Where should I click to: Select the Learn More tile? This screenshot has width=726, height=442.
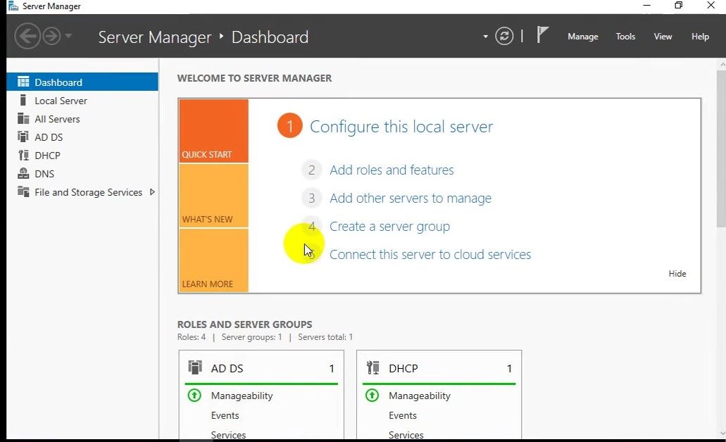(213, 260)
